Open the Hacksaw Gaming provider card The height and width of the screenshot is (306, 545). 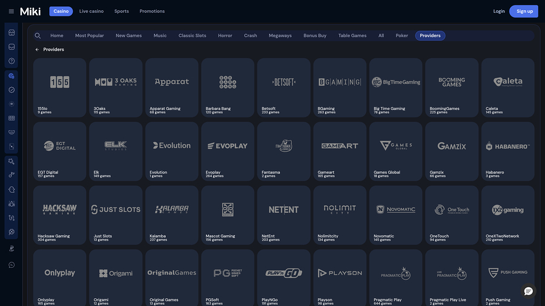[x=60, y=215]
